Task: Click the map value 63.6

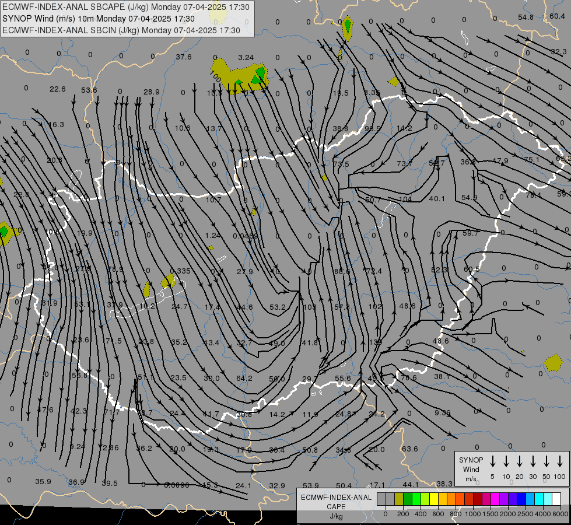Action: pyautogui.click(x=409, y=449)
